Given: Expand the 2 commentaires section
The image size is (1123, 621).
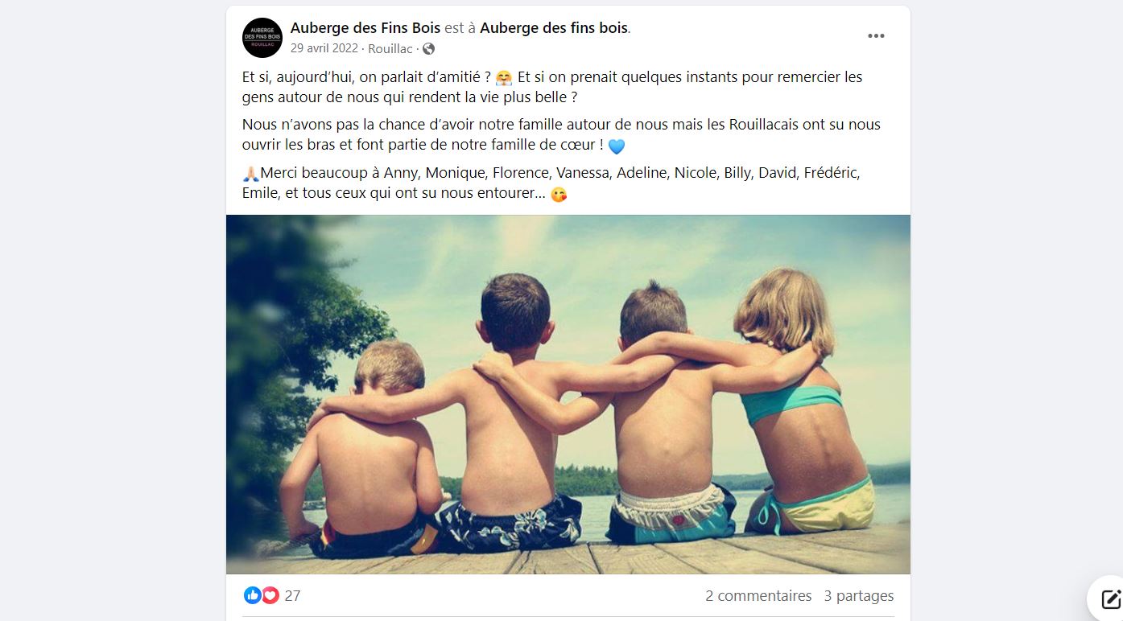Looking at the screenshot, I should click(758, 596).
